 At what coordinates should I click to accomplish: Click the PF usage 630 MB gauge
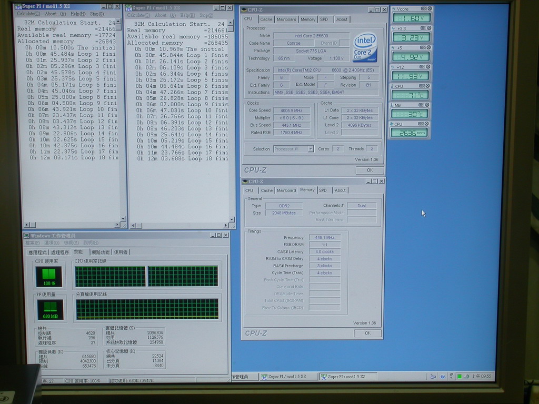coord(50,310)
